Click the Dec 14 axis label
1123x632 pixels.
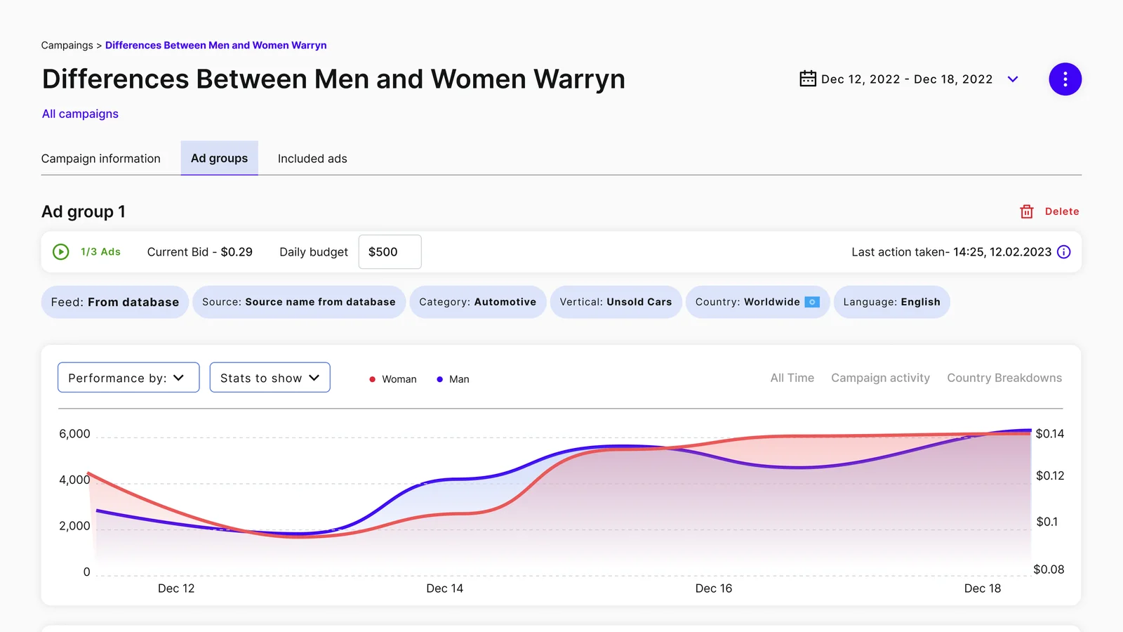445,588
